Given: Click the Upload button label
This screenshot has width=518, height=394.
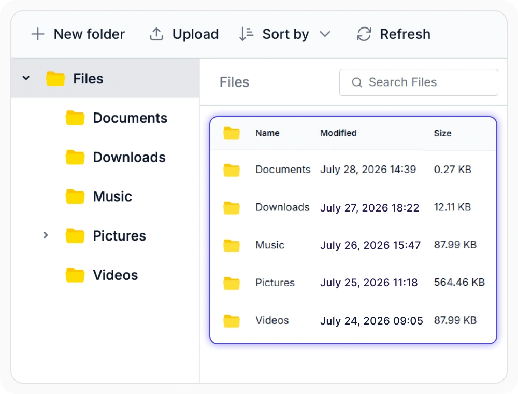Looking at the screenshot, I should (x=196, y=34).
